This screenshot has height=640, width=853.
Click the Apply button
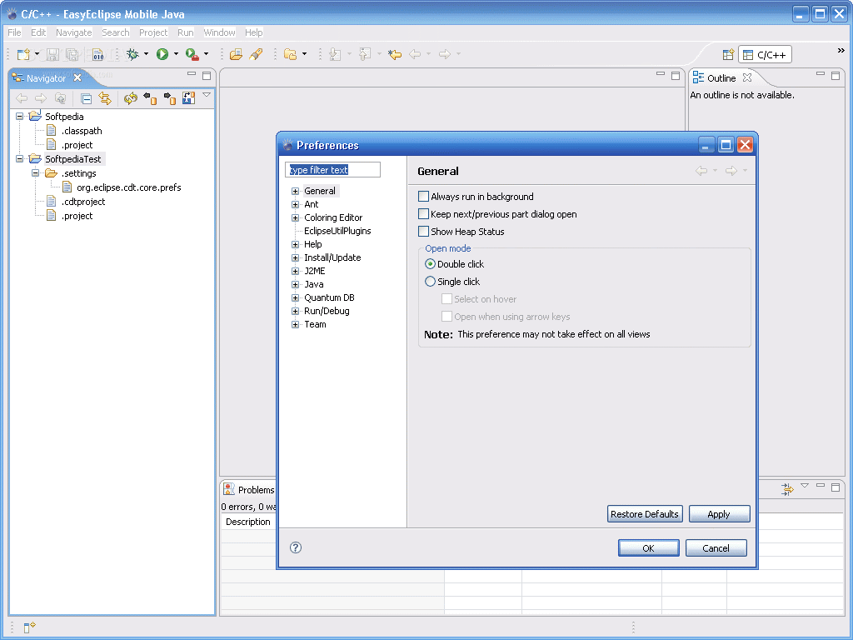click(x=719, y=513)
